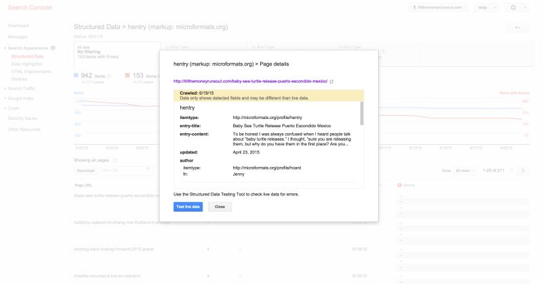Open Security Issues in sidebar
The height and width of the screenshot is (284, 542).
(22, 118)
